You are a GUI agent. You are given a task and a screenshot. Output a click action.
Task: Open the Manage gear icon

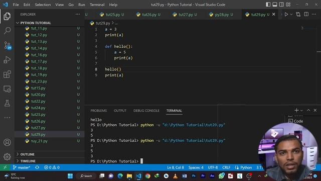[x=7, y=156]
